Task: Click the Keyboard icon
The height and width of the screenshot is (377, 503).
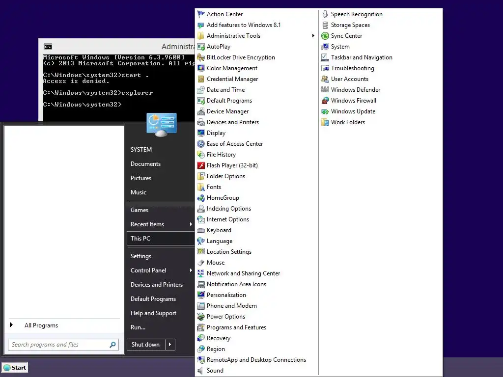Action: [201, 230]
